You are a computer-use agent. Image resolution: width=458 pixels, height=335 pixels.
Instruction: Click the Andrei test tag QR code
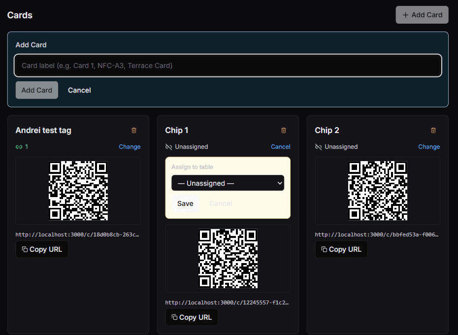pos(78,191)
